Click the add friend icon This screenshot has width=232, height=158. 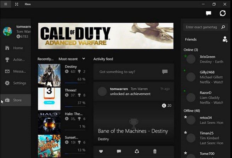[x=225, y=39]
